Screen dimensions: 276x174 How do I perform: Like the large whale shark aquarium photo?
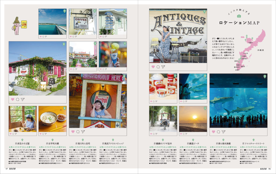pos(213,132)
